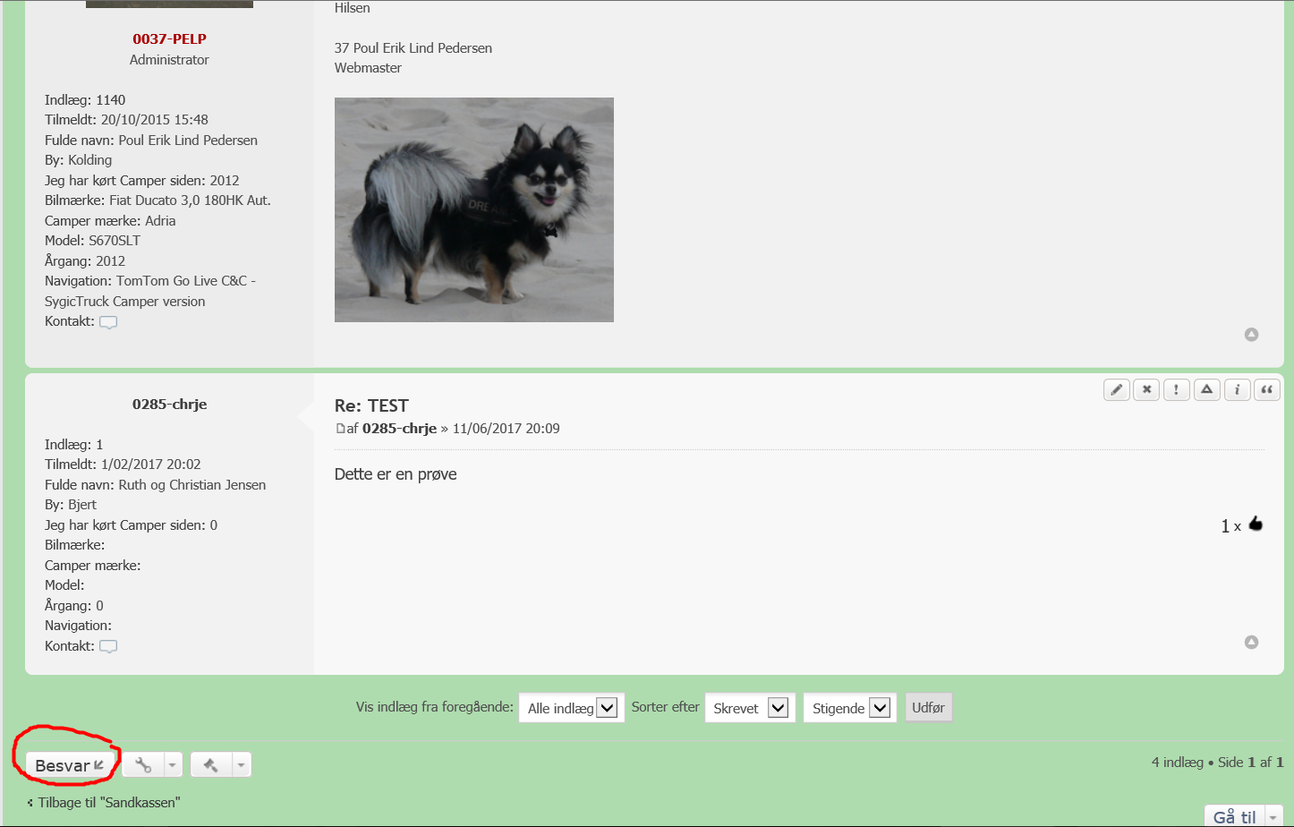Viewport: 1294px width, 827px height.
Task: Open the 'Re: TEST' post title
Action: click(371, 405)
